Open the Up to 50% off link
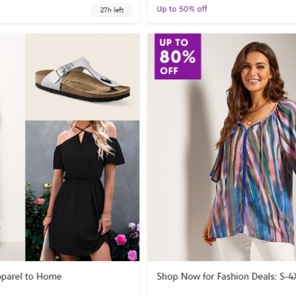Screen dimensions: 296x296 tap(182, 9)
